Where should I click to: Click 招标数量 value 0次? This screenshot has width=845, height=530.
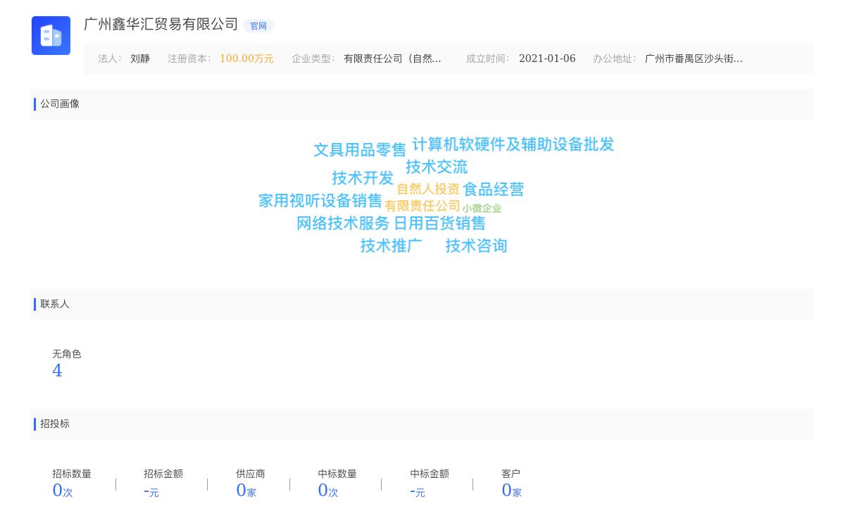(x=63, y=491)
